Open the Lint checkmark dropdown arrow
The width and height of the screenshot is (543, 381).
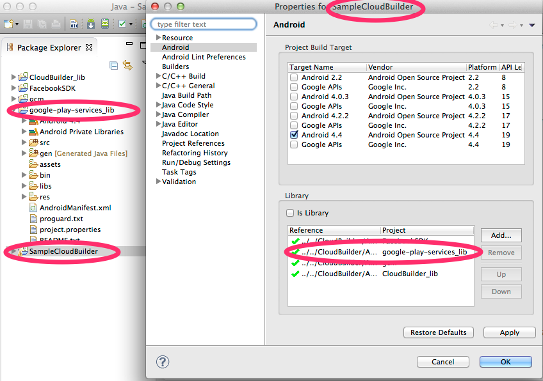[x=131, y=24]
